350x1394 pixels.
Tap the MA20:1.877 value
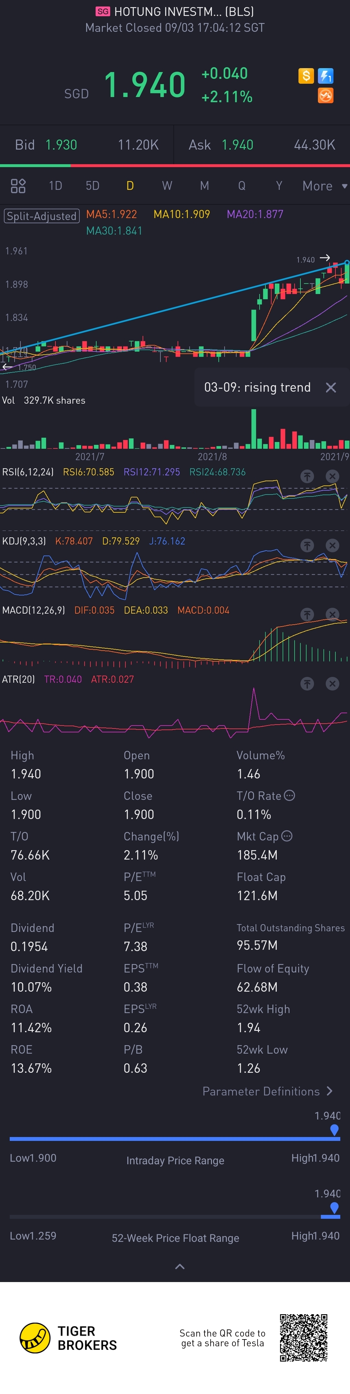[255, 214]
